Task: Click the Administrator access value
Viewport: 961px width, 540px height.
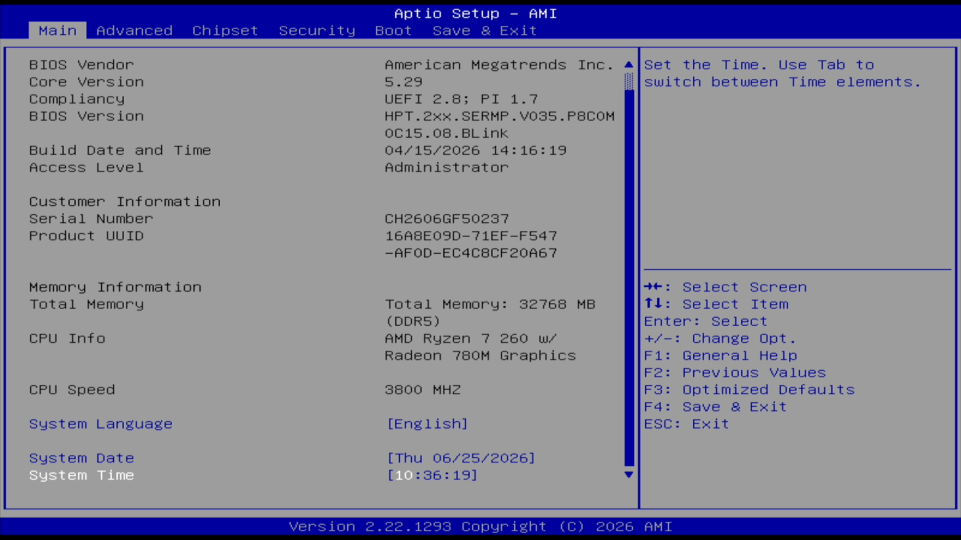Action: (x=446, y=167)
